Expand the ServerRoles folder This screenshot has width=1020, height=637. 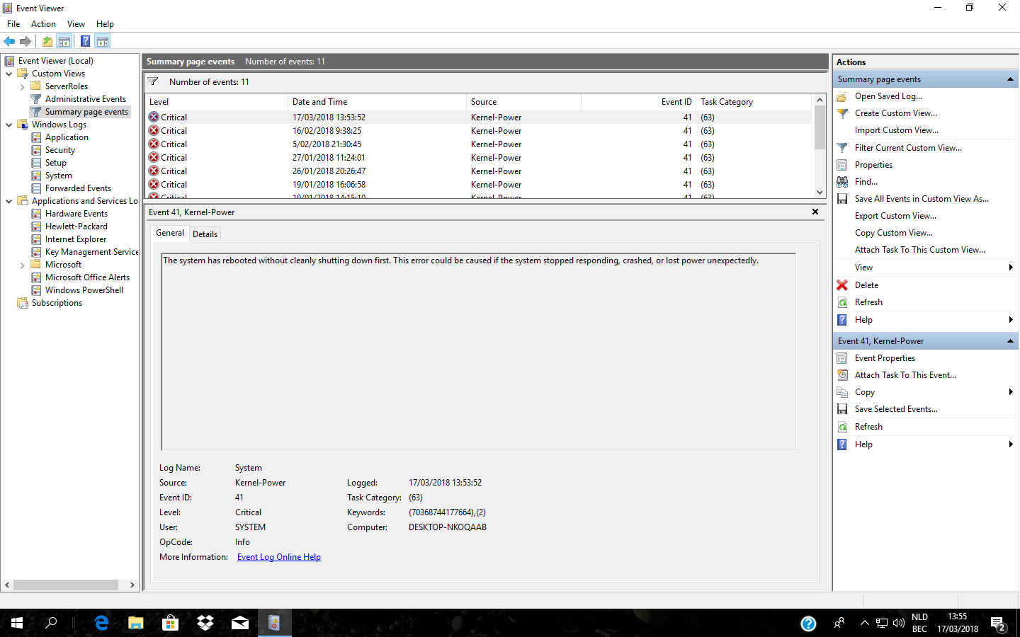coord(23,87)
